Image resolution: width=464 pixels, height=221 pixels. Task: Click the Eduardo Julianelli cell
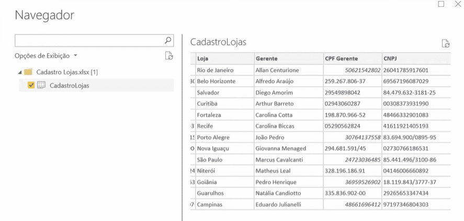pos(289,204)
